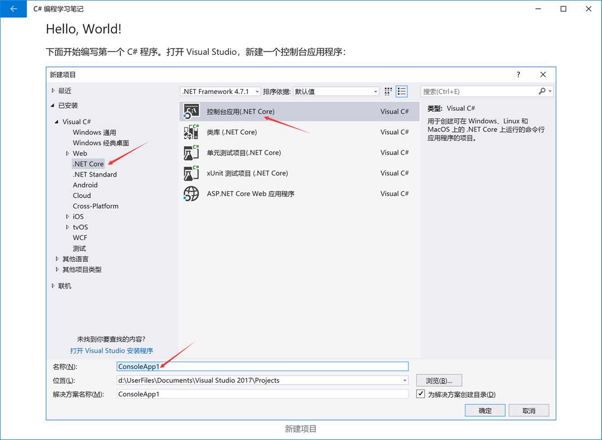This screenshot has height=440, width=602.
Task: Toggle create directory for solution checkbox
Action: pos(420,394)
